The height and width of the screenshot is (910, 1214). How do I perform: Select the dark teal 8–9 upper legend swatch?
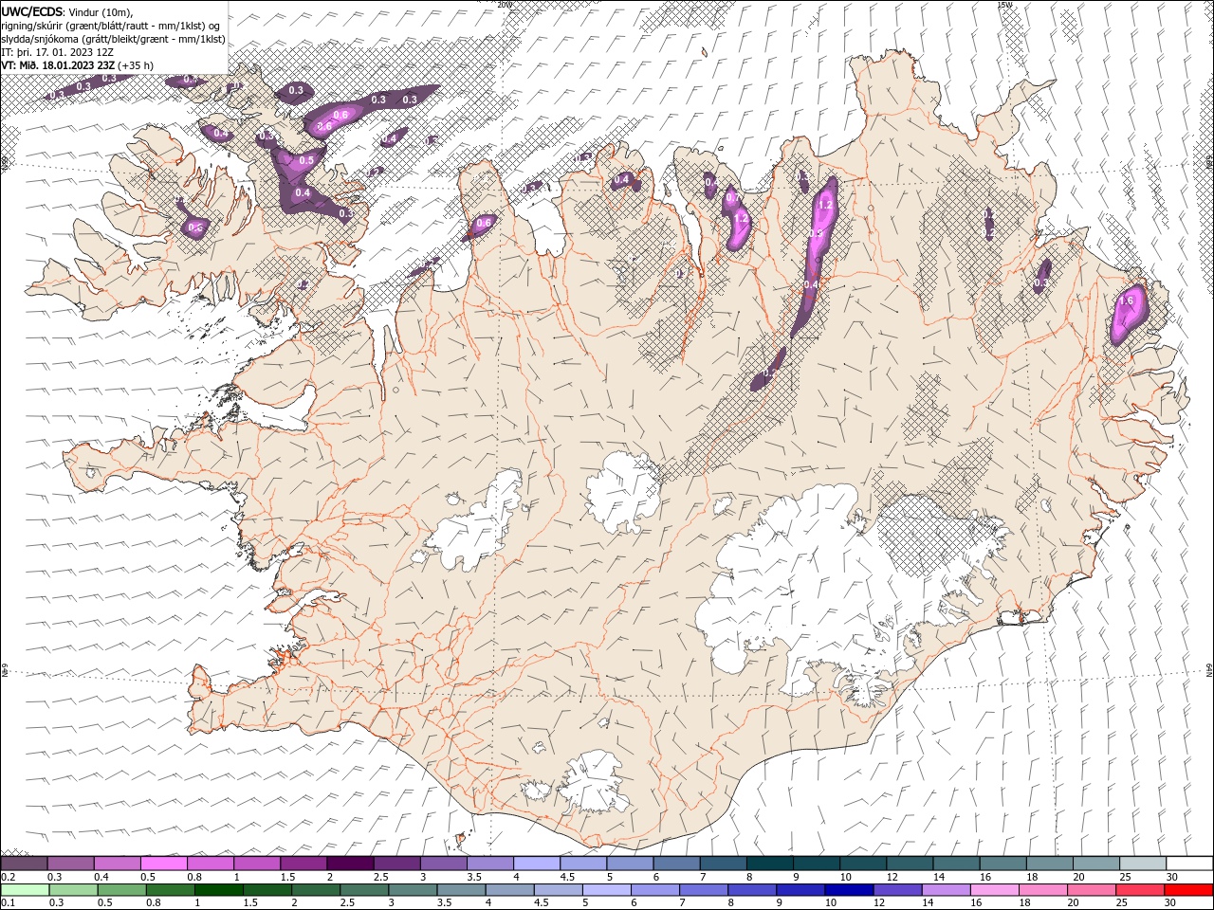click(x=771, y=863)
